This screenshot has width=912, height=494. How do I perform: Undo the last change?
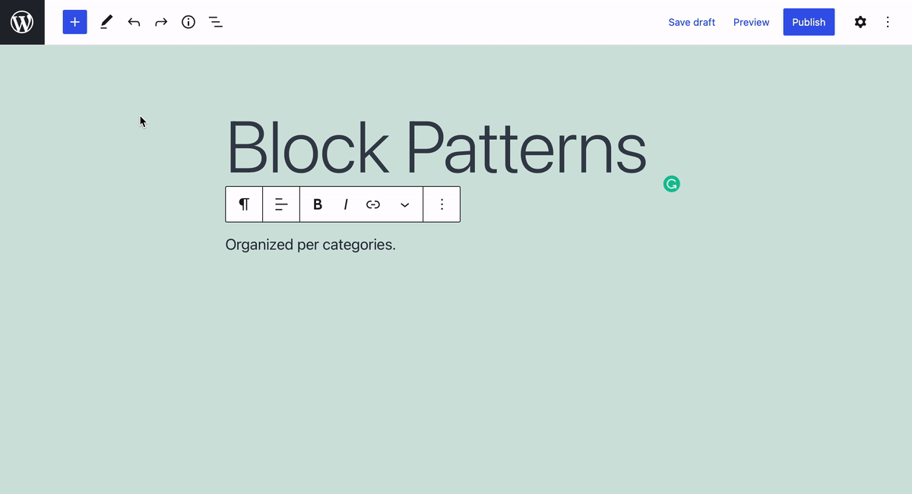(x=134, y=22)
